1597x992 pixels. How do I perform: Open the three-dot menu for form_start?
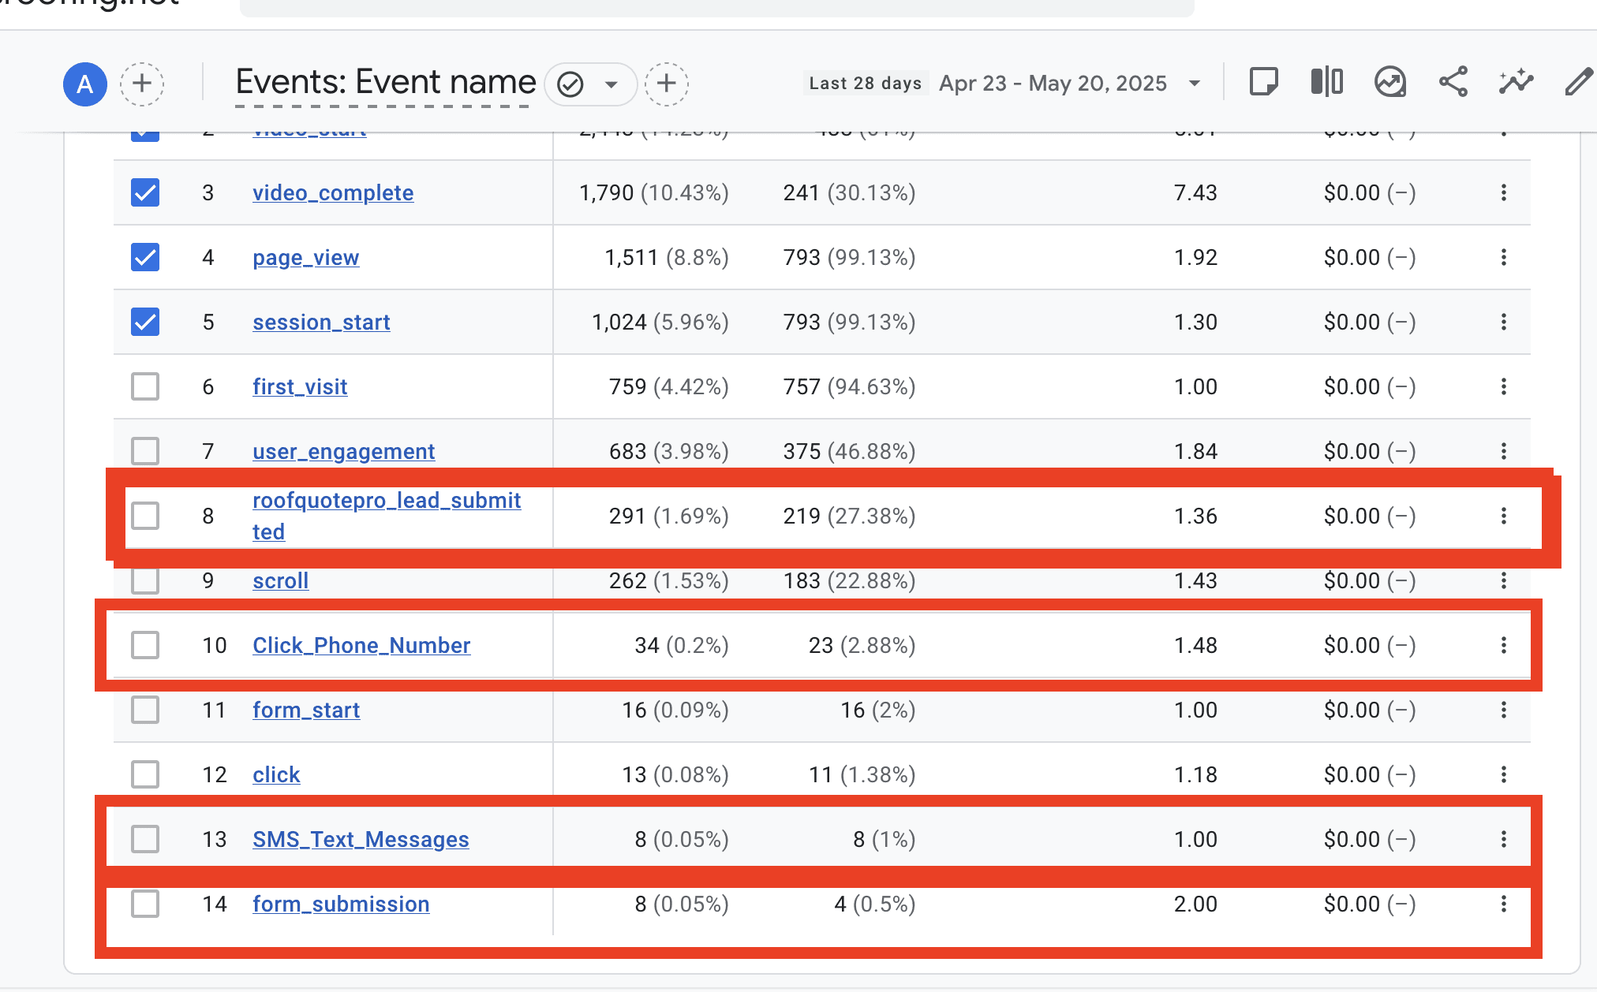click(1504, 710)
